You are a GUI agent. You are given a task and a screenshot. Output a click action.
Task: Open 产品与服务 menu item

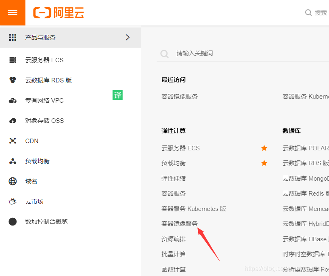click(x=71, y=38)
